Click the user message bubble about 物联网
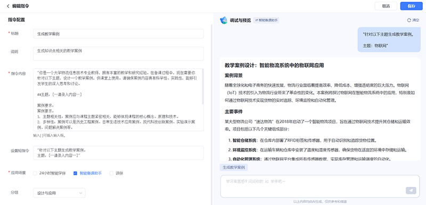 [389, 39]
